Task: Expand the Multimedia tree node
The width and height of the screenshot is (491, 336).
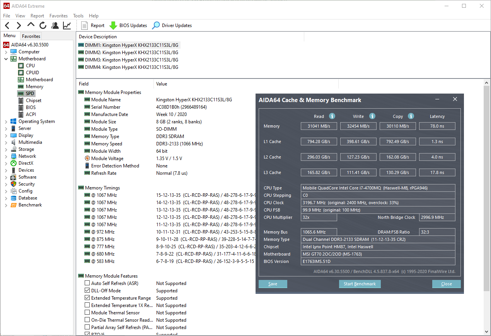Action: [x=6, y=142]
